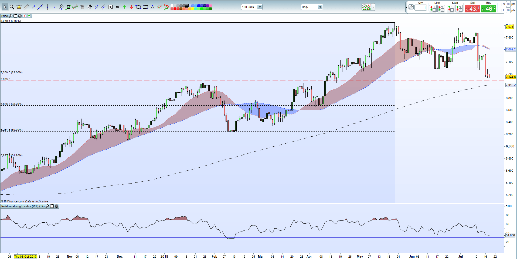517x259 pixels.
Task: Close the RSI indicator panel
Action: click(x=56, y=206)
